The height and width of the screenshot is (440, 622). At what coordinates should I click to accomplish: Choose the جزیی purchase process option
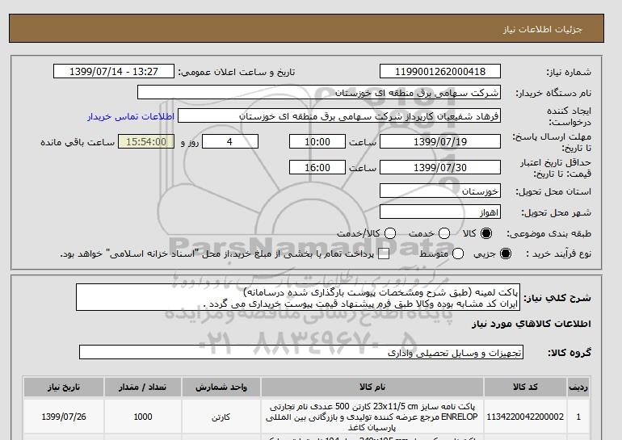pyautogui.click(x=506, y=254)
